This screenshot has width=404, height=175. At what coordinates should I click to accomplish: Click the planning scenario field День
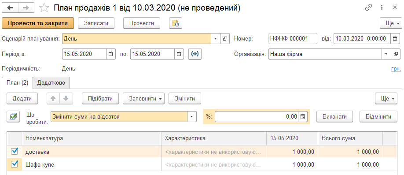(137, 39)
